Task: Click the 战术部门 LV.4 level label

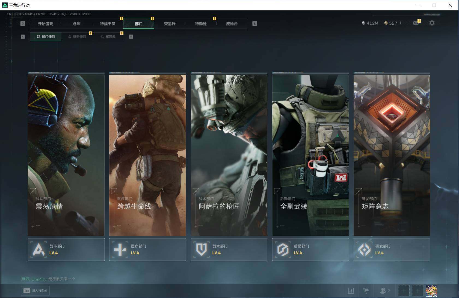Action: click(x=217, y=253)
